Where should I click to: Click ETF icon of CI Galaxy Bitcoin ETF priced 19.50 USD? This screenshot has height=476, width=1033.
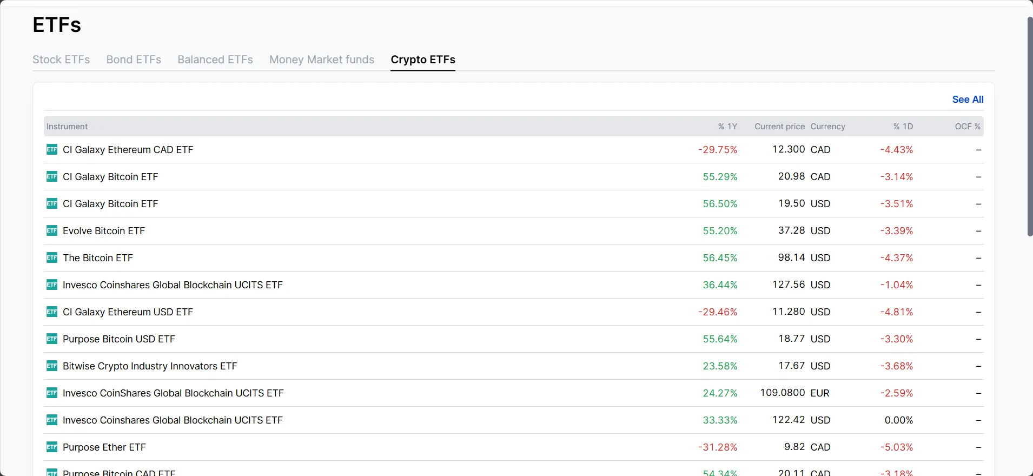(x=52, y=203)
